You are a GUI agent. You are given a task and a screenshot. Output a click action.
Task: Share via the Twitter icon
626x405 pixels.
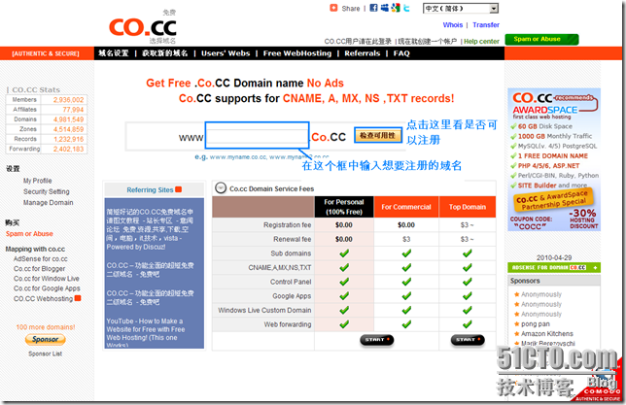pyautogui.click(x=406, y=8)
